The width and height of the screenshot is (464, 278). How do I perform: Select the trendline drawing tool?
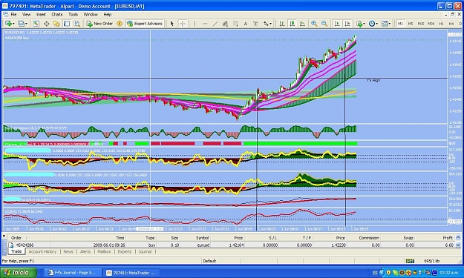[215, 24]
